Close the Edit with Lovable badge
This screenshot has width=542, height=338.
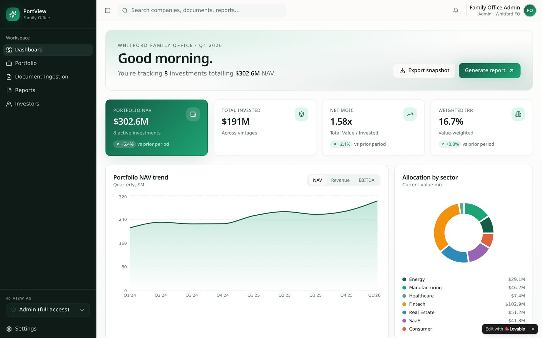[533, 329]
